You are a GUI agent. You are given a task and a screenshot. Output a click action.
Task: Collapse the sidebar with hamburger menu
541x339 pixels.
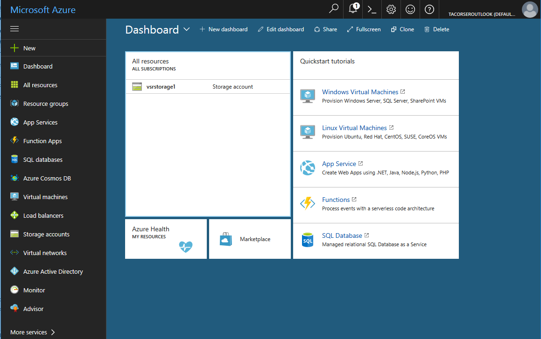tap(14, 28)
